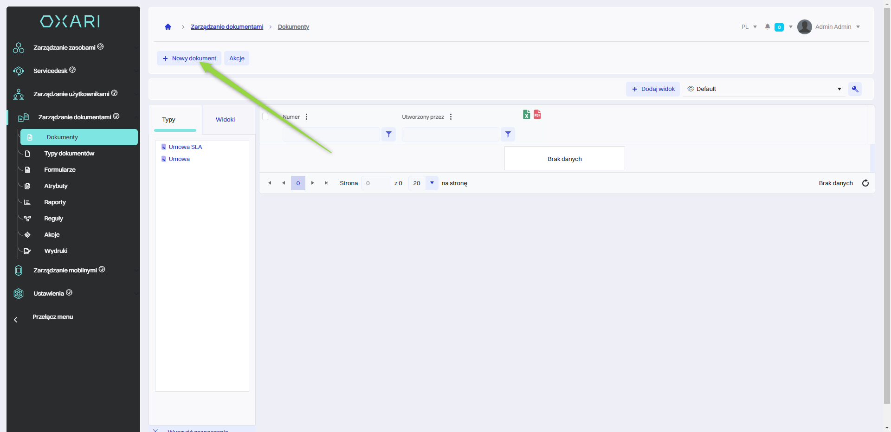Apply the Numer column filter icon
The height and width of the screenshot is (432, 891).
pos(389,135)
